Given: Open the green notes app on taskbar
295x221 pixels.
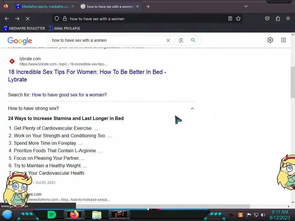Looking at the screenshot, I should click(52, 215).
